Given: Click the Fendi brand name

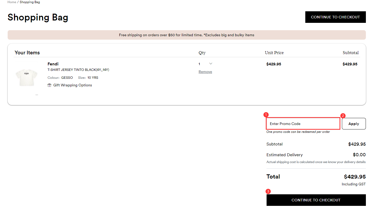Looking at the screenshot, I should 53,64.
